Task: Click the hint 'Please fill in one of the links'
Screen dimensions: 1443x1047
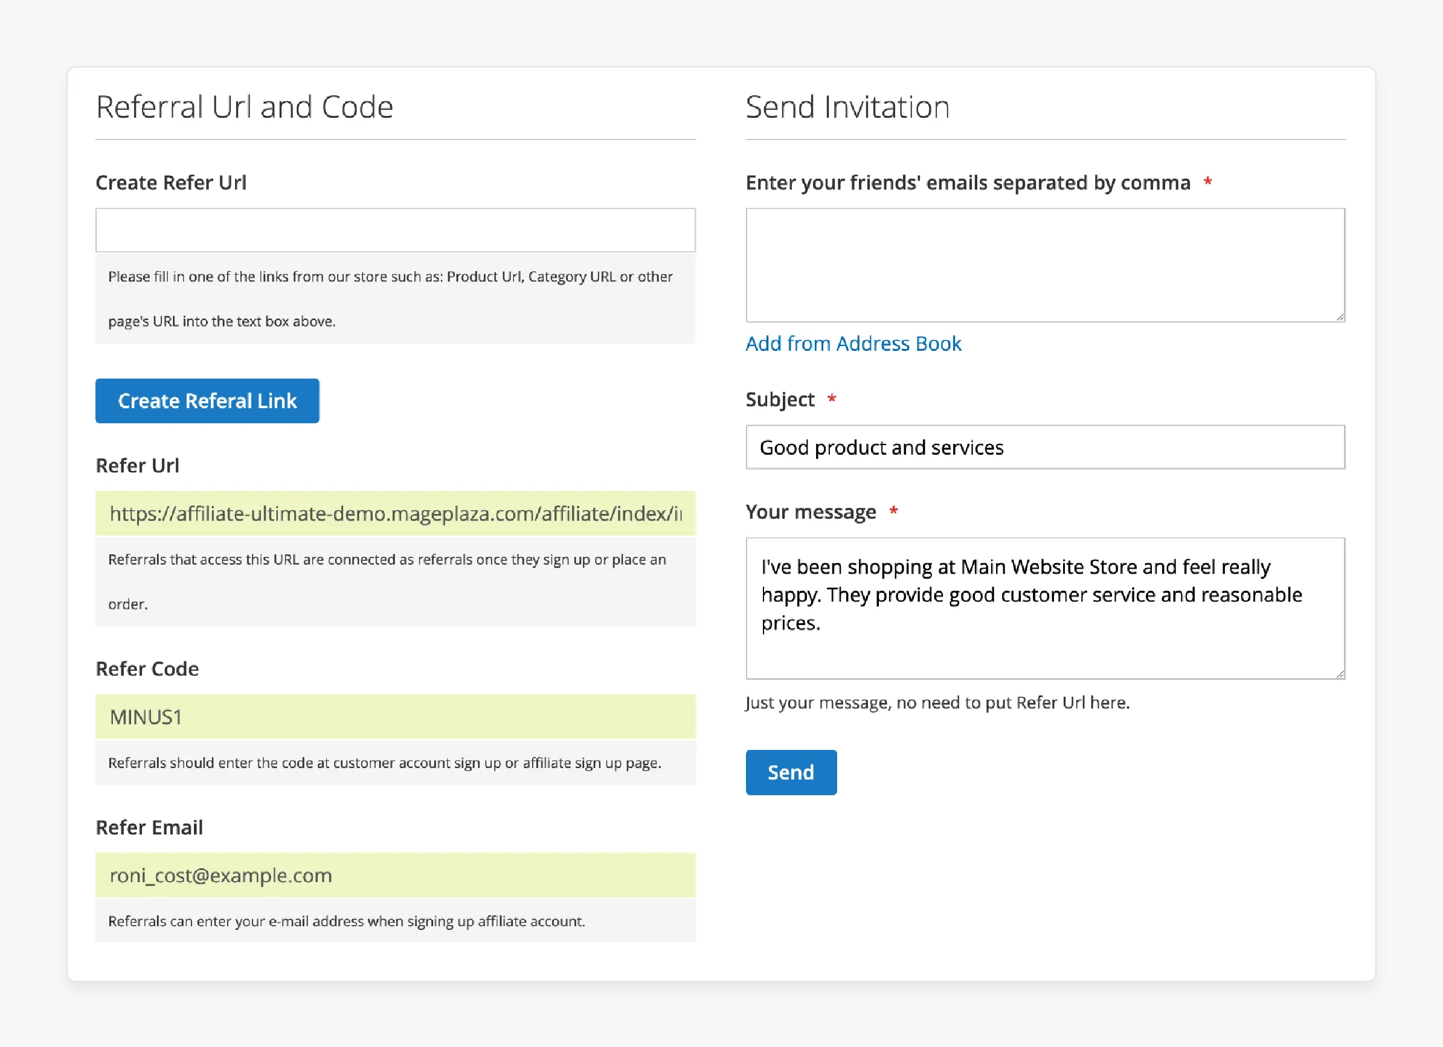Action: [390, 299]
